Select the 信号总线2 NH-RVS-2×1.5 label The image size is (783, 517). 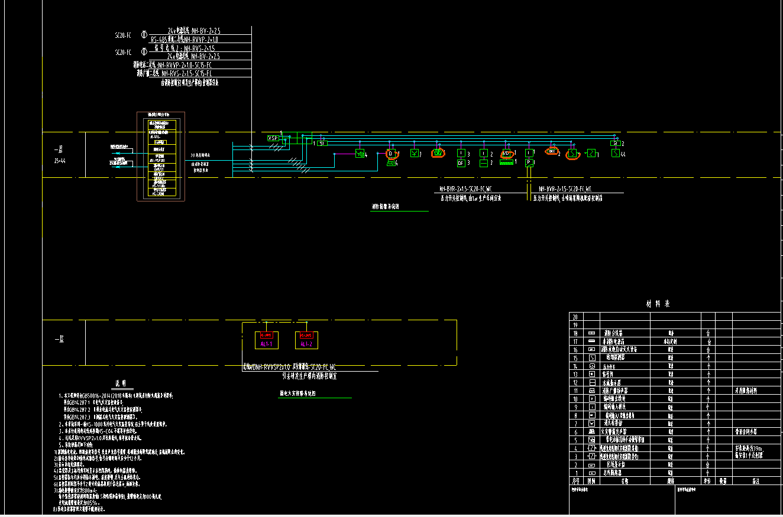coord(185,48)
